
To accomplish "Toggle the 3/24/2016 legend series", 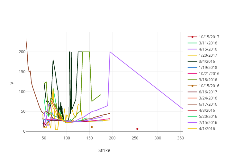I will (208, 98).
